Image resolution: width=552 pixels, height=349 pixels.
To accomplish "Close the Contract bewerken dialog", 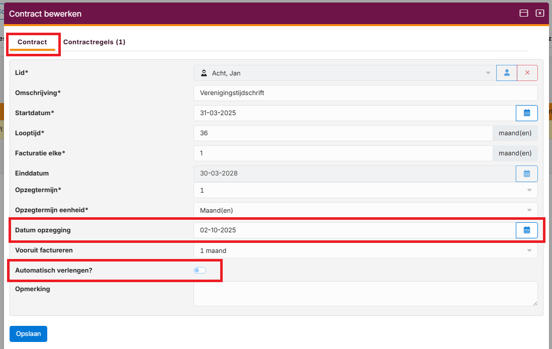I will click(540, 14).
